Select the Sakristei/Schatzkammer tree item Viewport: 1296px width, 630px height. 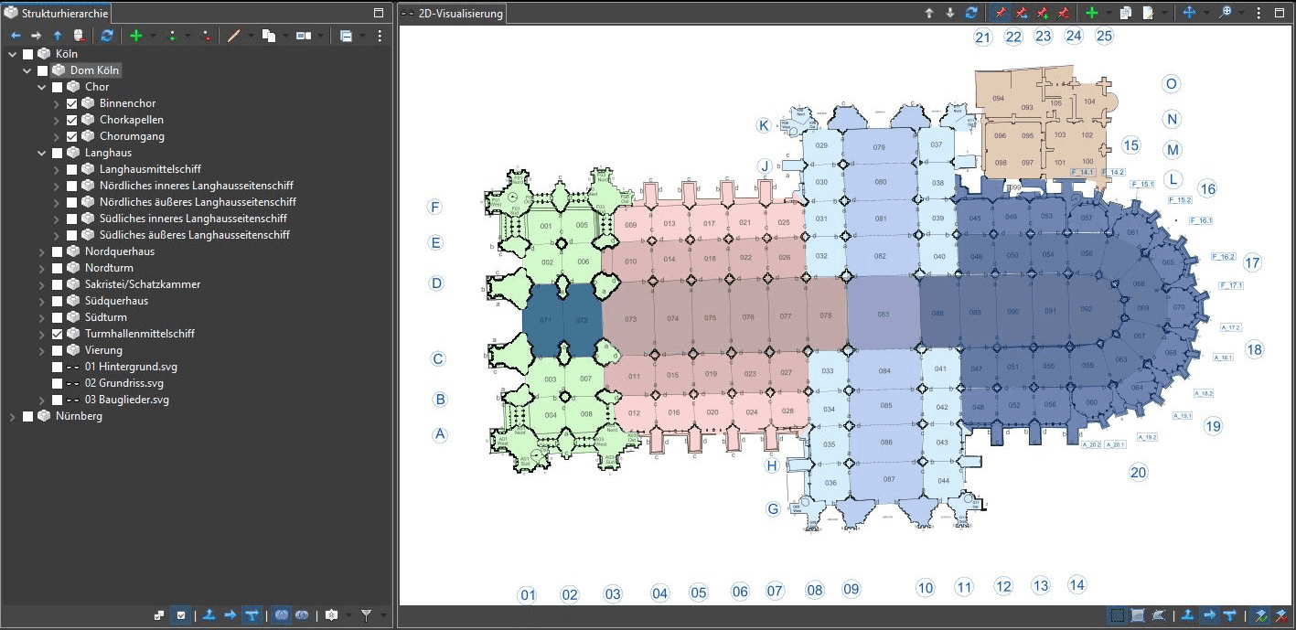coord(143,284)
